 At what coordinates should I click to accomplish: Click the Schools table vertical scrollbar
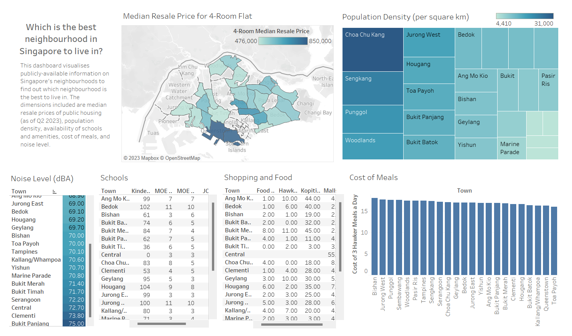(213, 236)
